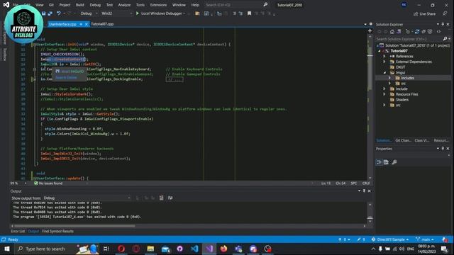Click Live Share button

(x=424, y=13)
